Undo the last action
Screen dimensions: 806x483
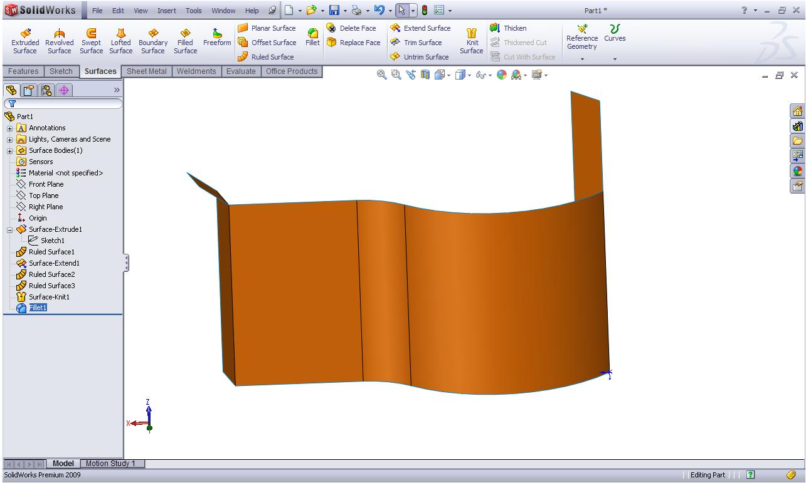(379, 10)
